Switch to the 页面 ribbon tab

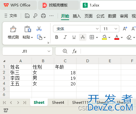89,16
